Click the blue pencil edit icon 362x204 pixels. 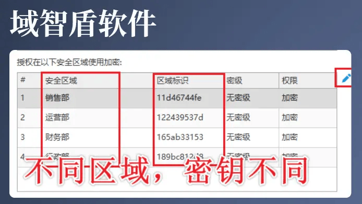(346, 78)
